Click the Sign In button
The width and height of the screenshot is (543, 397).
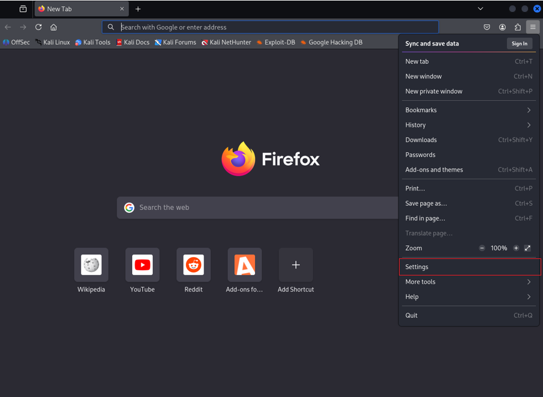519,44
